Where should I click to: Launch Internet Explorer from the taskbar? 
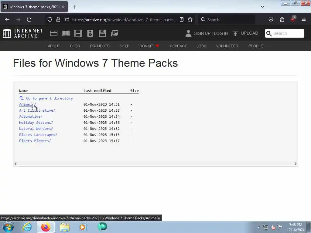pos(27,227)
